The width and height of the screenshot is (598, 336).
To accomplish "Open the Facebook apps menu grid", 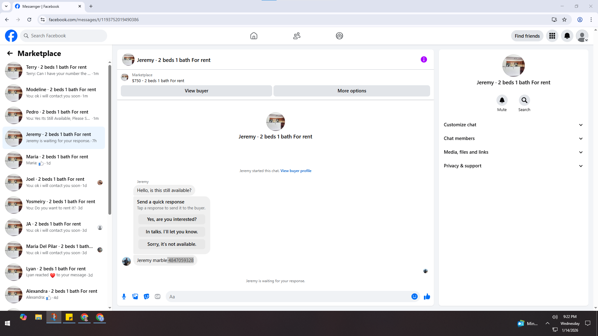I will pos(552,36).
